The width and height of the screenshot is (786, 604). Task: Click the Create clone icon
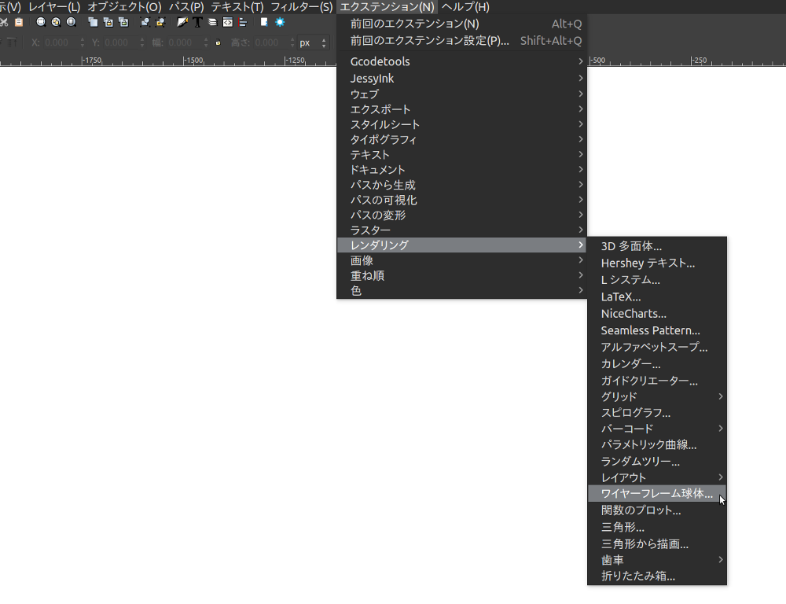click(x=108, y=22)
